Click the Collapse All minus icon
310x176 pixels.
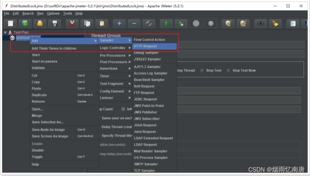pyautogui.click(x=134, y=24)
